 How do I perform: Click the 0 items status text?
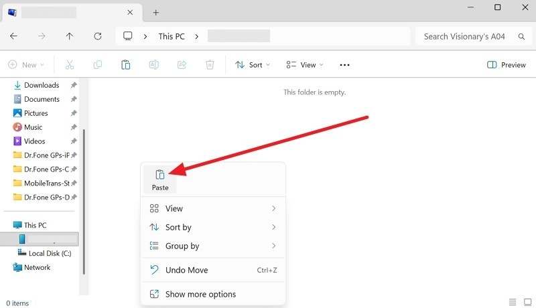pos(17,303)
